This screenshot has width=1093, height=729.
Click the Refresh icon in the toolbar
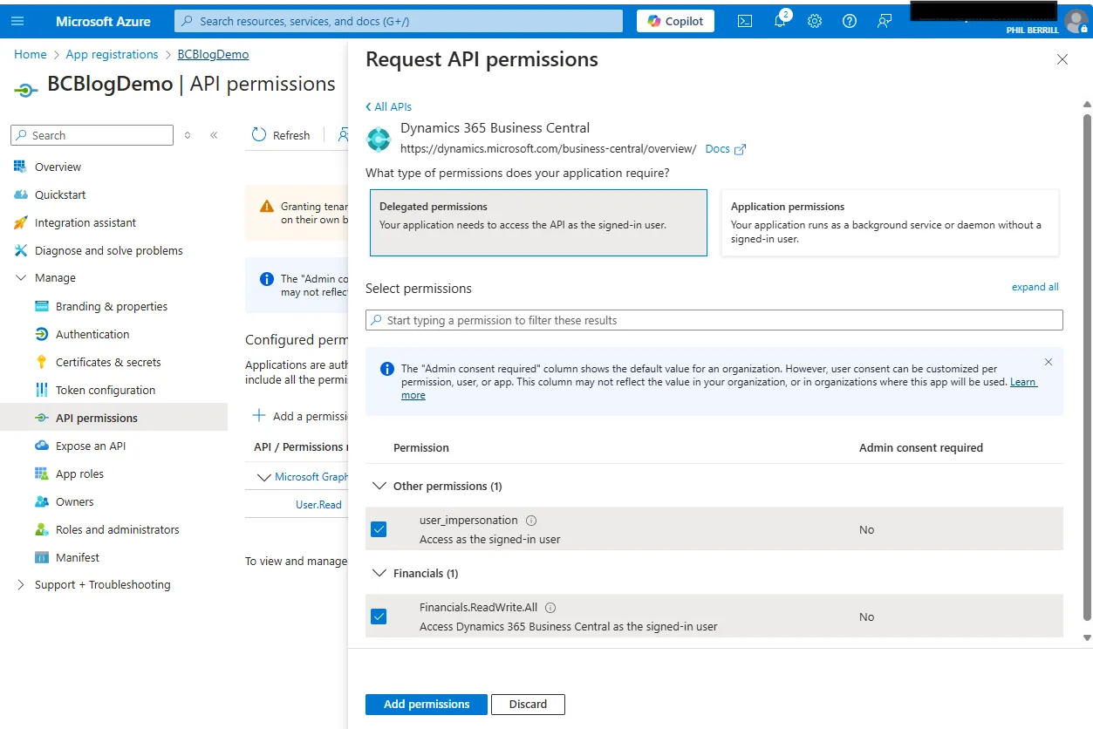coord(259,135)
